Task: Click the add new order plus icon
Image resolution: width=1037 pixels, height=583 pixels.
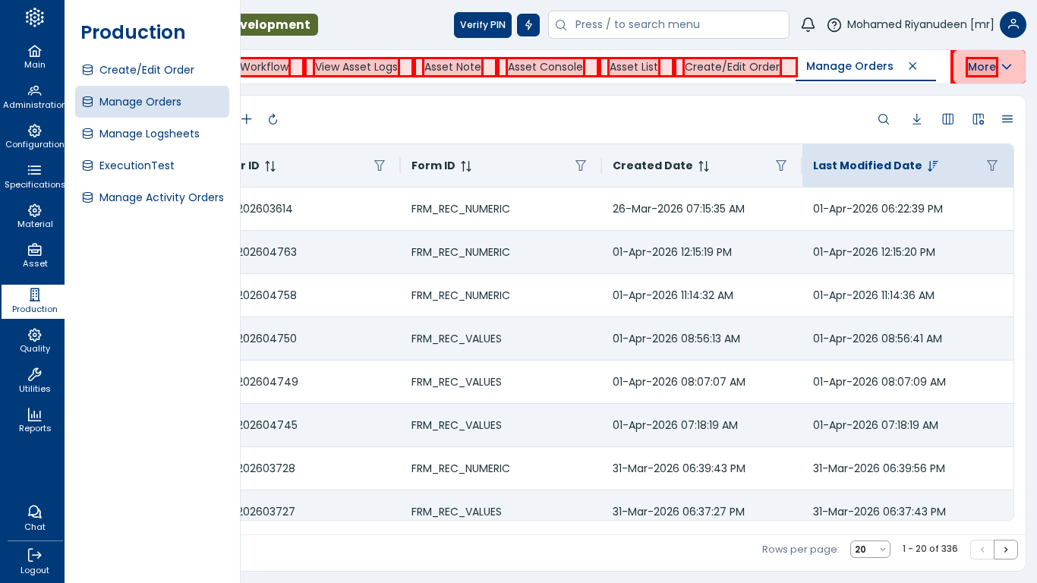Action: click(247, 119)
